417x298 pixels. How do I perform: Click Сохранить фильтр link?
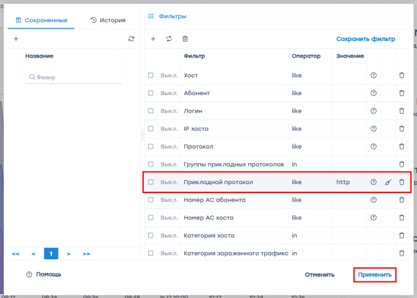tap(366, 40)
